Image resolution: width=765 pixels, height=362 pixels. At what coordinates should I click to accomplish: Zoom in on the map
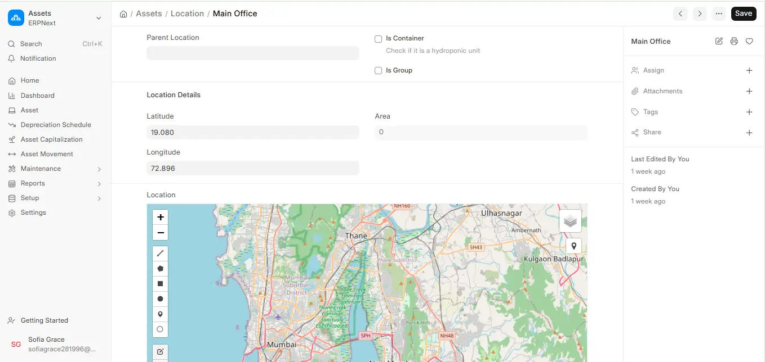[161, 218]
